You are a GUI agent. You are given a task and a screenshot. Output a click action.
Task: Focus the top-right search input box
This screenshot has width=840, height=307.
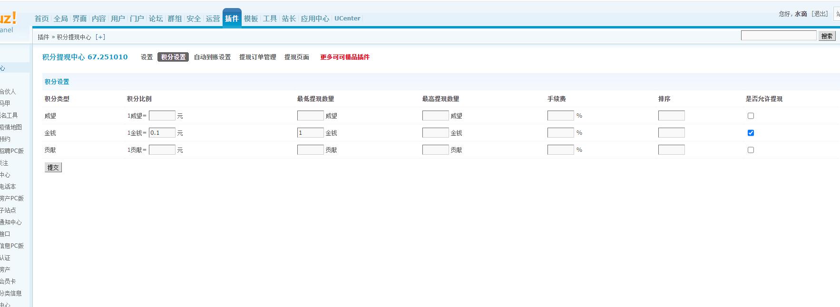pos(778,36)
